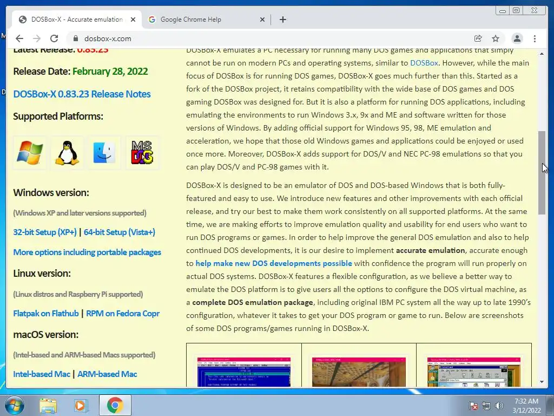Click the padlock site info icon
554x416 pixels.
[75, 38]
